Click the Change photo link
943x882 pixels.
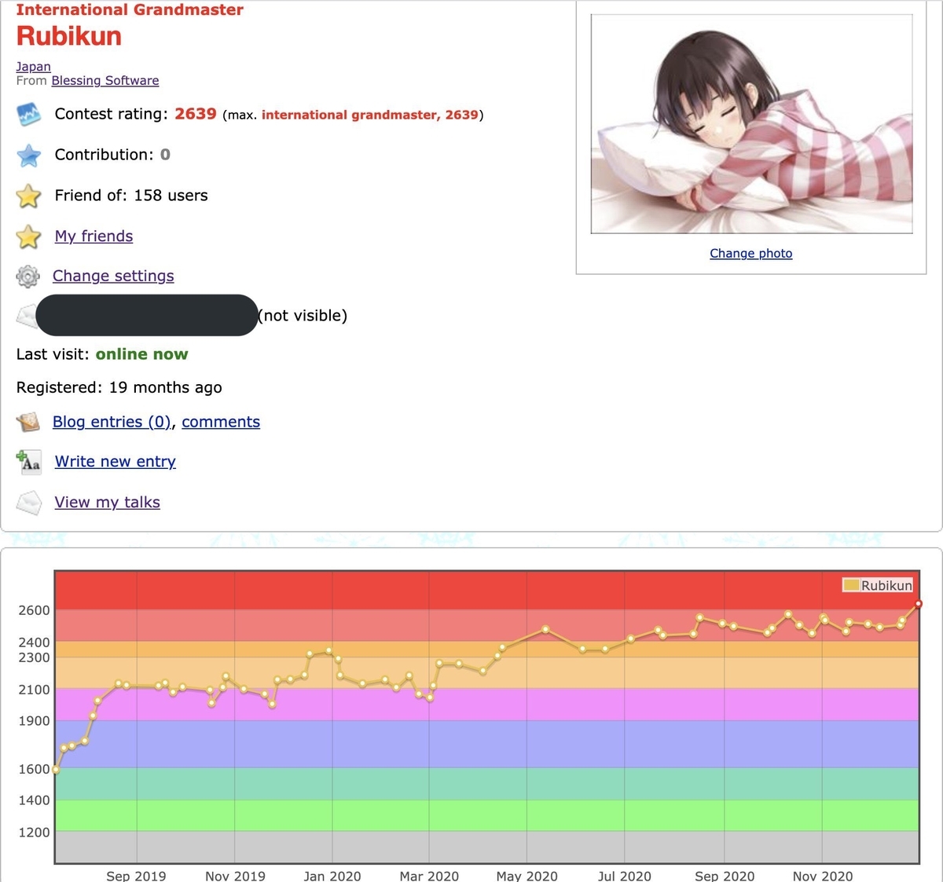tap(751, 254)
